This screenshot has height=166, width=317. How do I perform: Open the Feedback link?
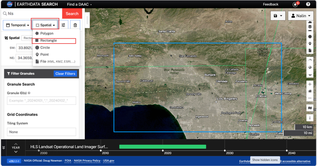coord(270,4)
